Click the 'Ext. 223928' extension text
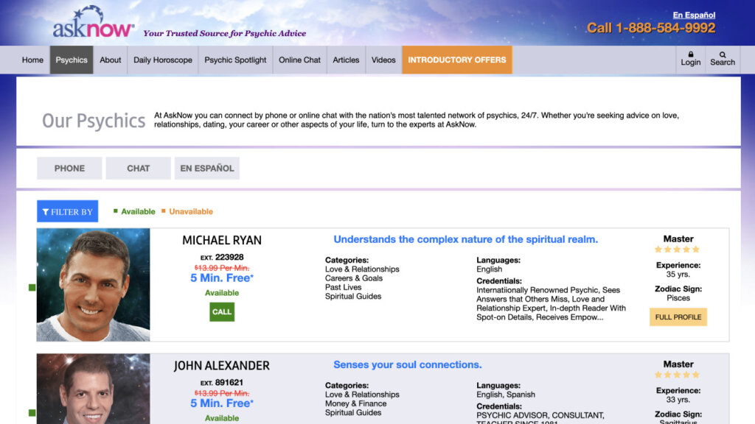The height and width of the screenshot is (424, 755). (x=222, y=257)
